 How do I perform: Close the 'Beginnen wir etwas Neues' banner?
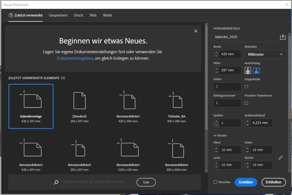196,31
